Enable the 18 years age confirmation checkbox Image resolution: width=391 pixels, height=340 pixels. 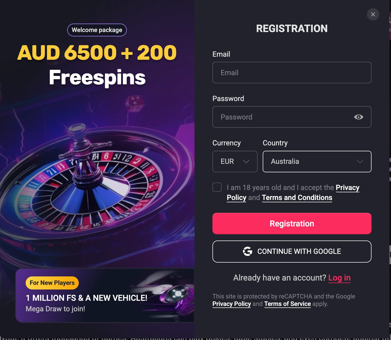pos(217,187)
